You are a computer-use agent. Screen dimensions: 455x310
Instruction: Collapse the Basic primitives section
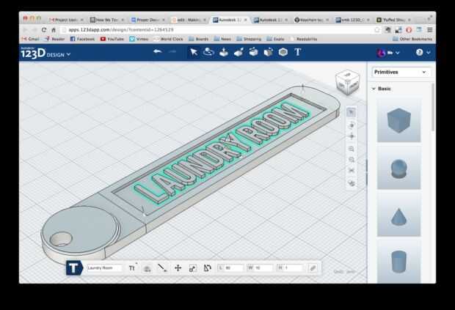click(374, 89)
